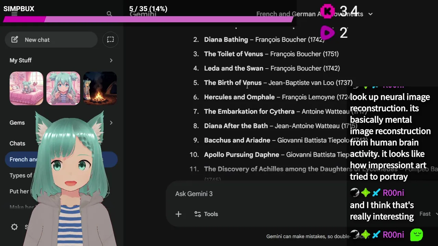Open the French and German chat entry
This screenshot has height=246, width=438.
[x=62, y=160]
